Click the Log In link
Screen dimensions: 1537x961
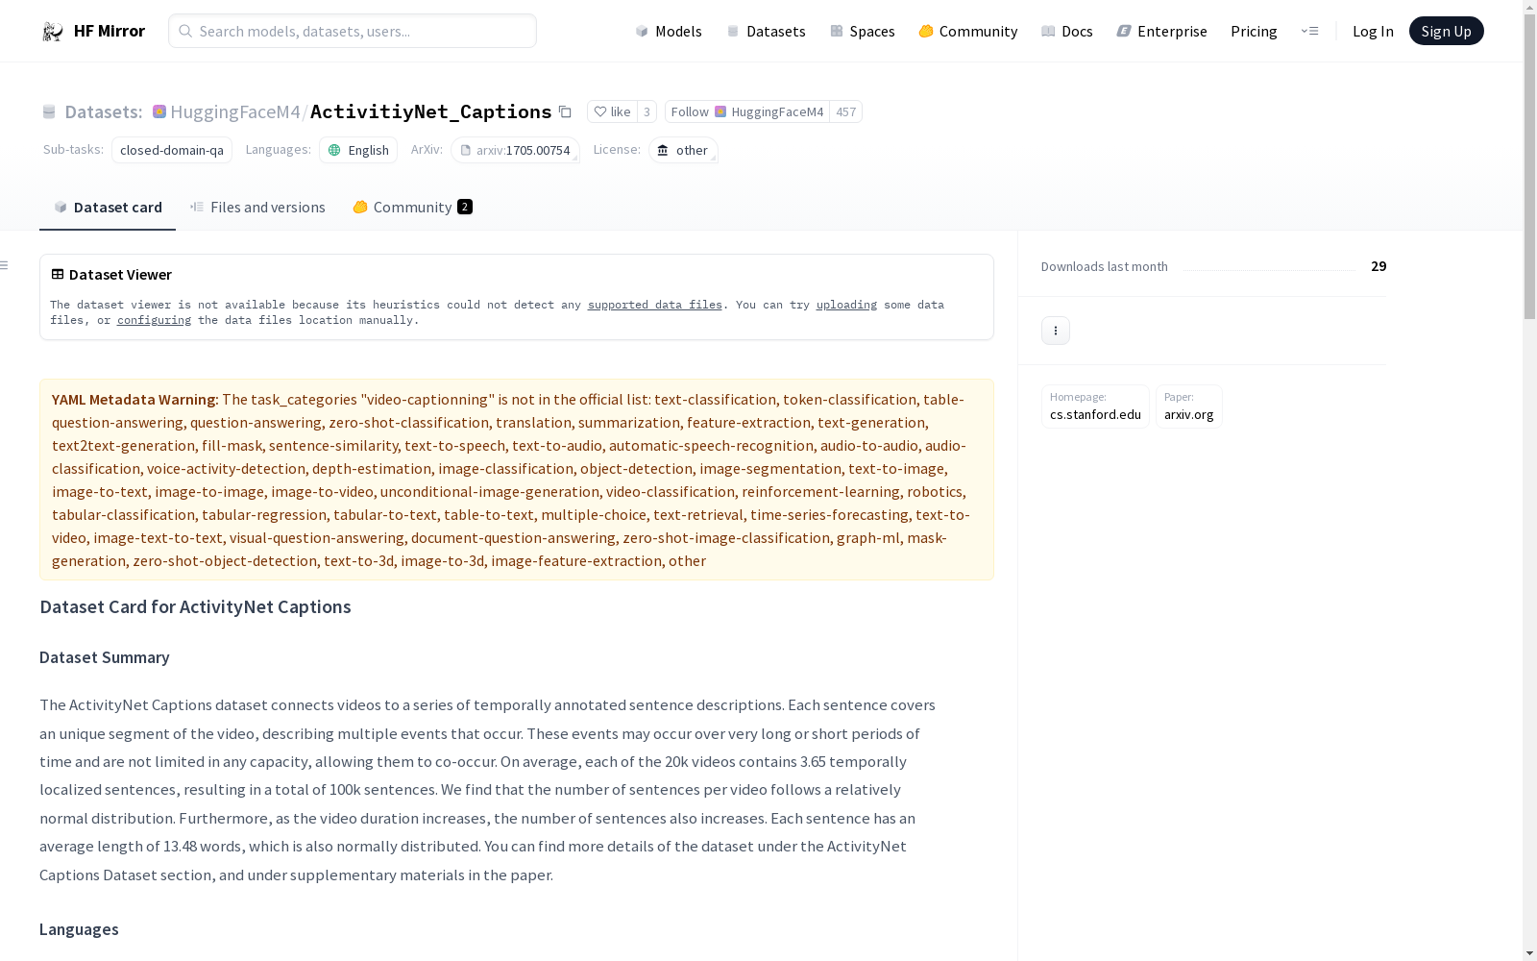pyautogui.click(x=1373, y=31)
